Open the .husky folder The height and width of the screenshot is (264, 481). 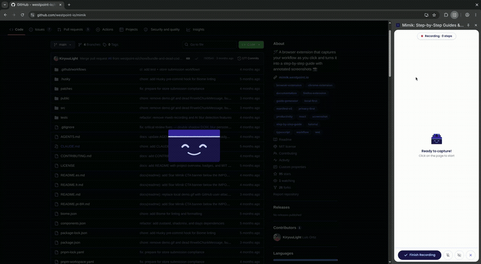coord(66,79)
